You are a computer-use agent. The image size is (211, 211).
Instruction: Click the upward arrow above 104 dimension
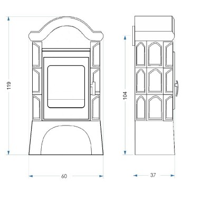click(125, 38)
